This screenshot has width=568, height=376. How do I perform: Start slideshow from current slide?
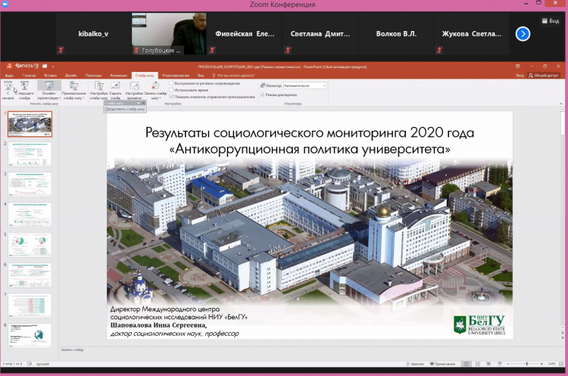point(24,90)
